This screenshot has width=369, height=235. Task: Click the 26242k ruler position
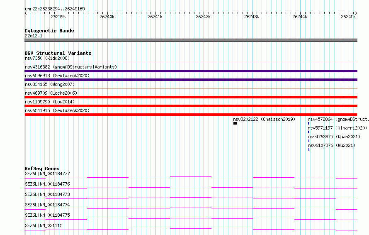203,17
